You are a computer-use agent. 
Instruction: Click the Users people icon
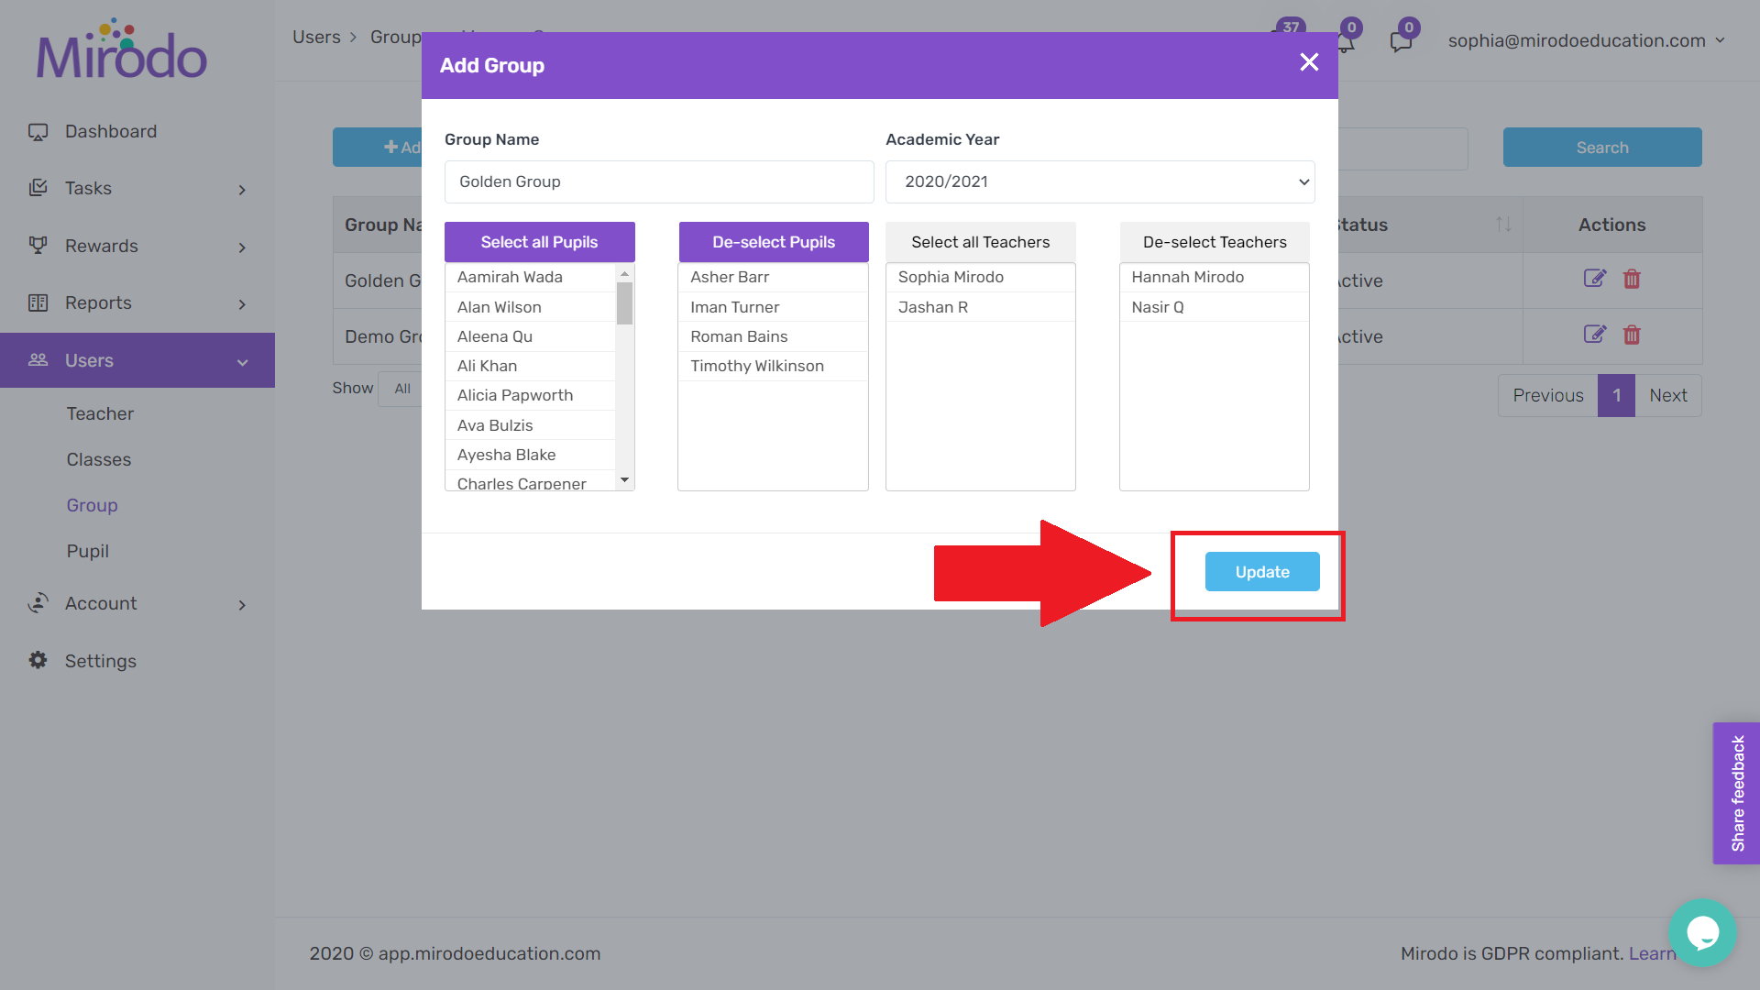click(x=38, y=359)
